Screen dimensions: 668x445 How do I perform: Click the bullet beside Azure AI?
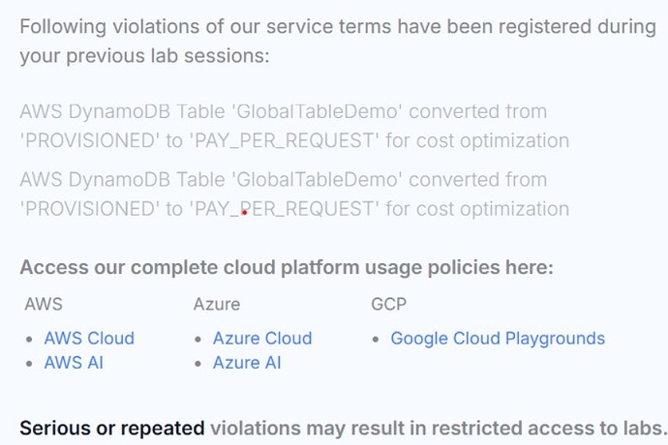pyautogui.click(x=198, y=364)
